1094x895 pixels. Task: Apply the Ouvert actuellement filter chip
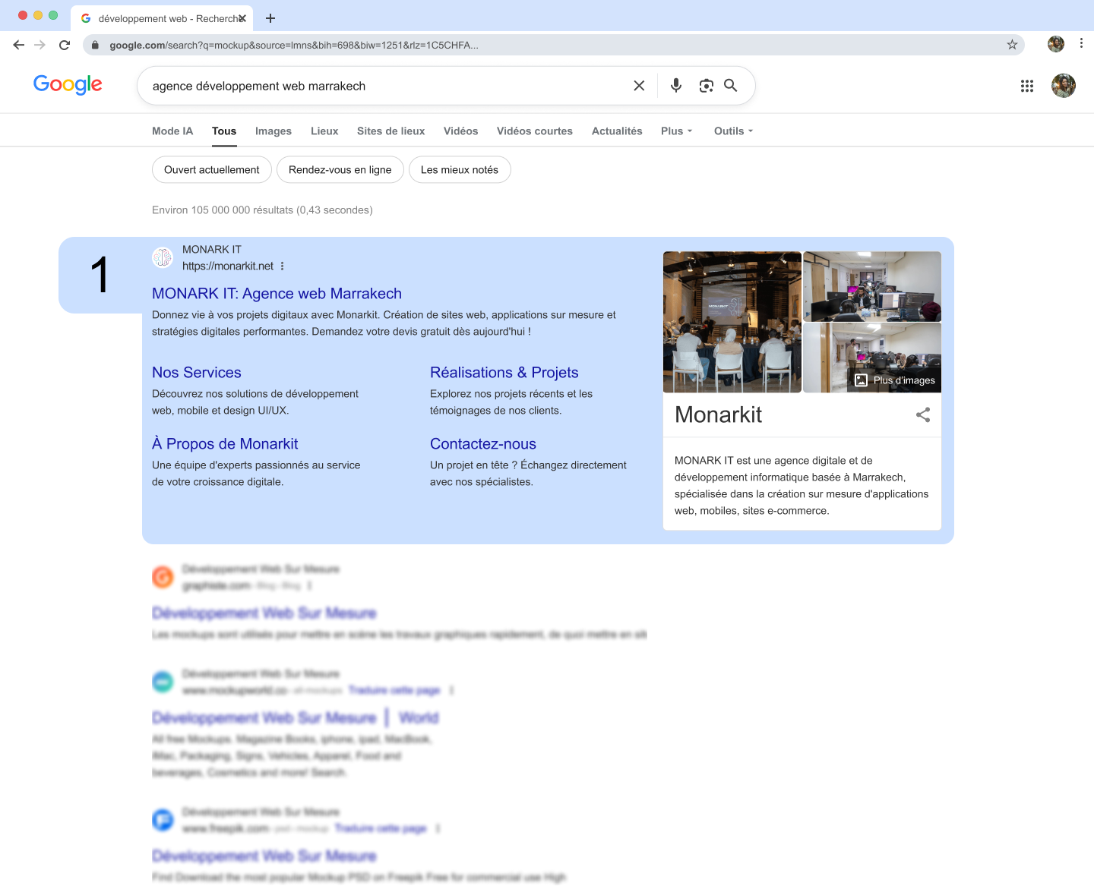212,170
